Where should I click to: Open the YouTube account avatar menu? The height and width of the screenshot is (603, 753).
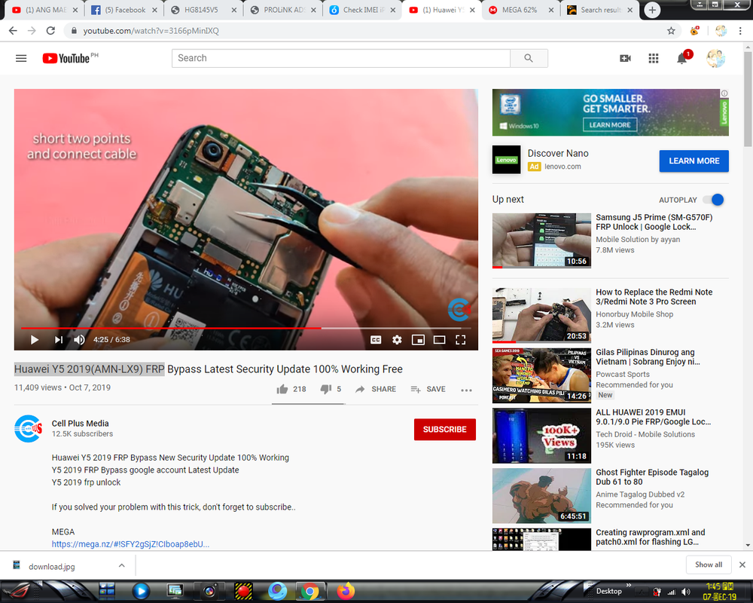715,58
